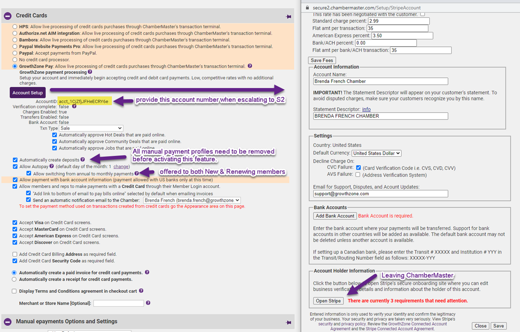The height and width of the screenshot is (332, 520).
Task: Enable AVS Failure decline checkbox
Action: 358,175
